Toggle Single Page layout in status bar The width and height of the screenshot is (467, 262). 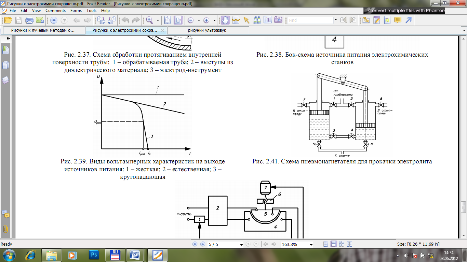325,244
